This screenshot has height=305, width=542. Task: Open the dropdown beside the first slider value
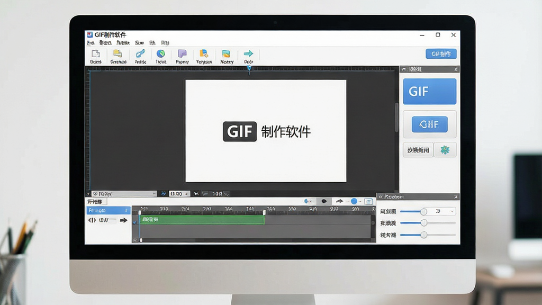[x=452, y=211]
